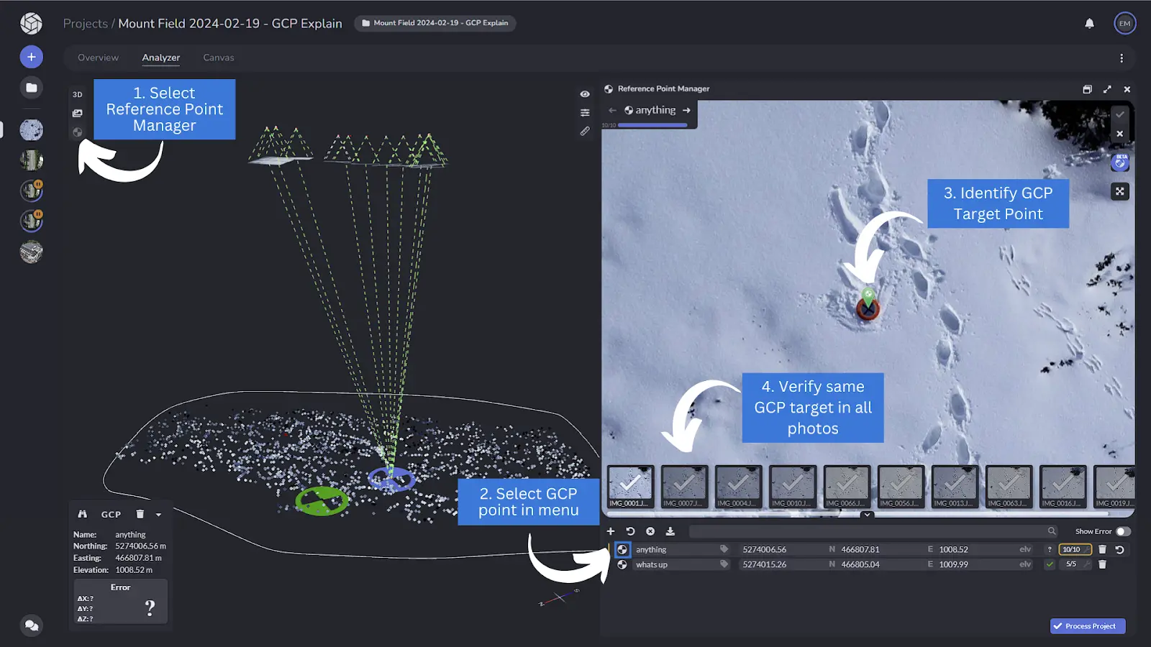Toggle the Show Error switch

[1123, 531]
